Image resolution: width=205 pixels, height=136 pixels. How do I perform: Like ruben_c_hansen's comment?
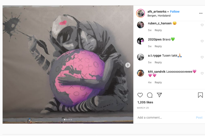point(202,25)
